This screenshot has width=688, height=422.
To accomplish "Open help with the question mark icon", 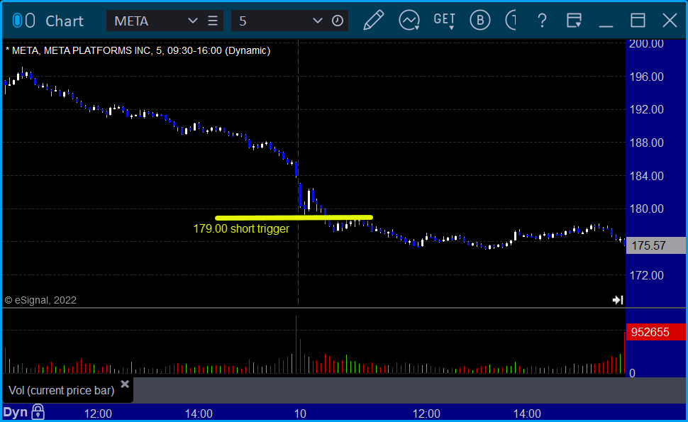I will (543, 21).
